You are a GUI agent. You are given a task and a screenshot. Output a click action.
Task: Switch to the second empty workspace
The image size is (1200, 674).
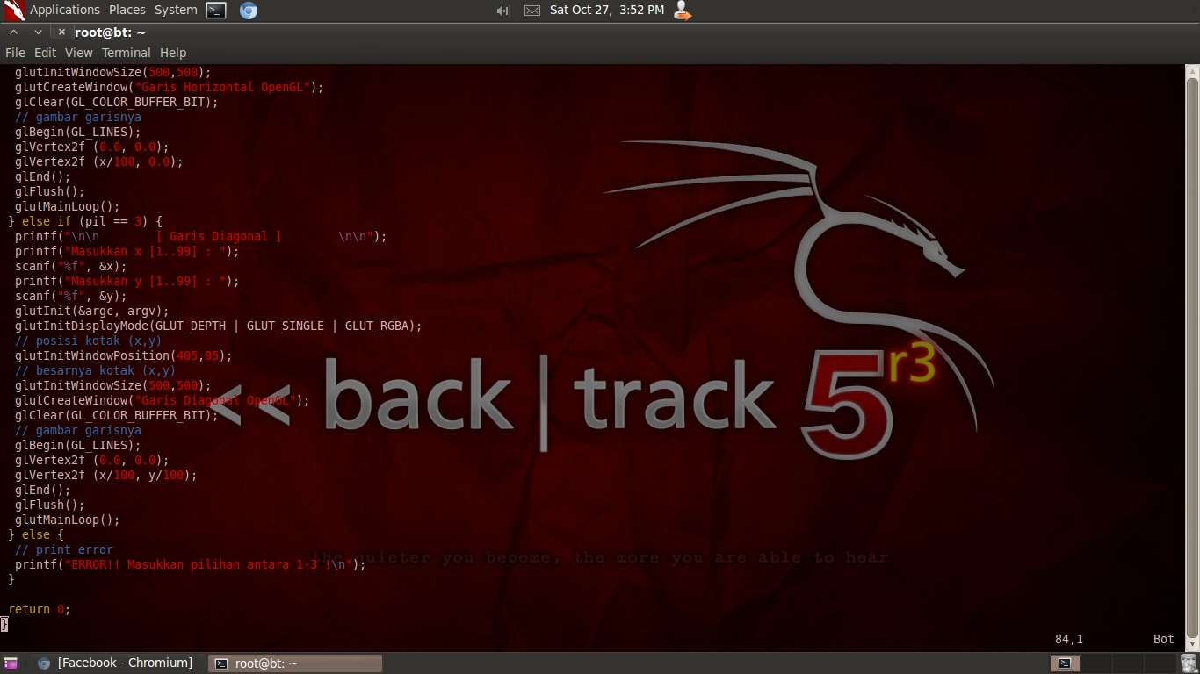pyautogui.click(x=1096, y=663)
